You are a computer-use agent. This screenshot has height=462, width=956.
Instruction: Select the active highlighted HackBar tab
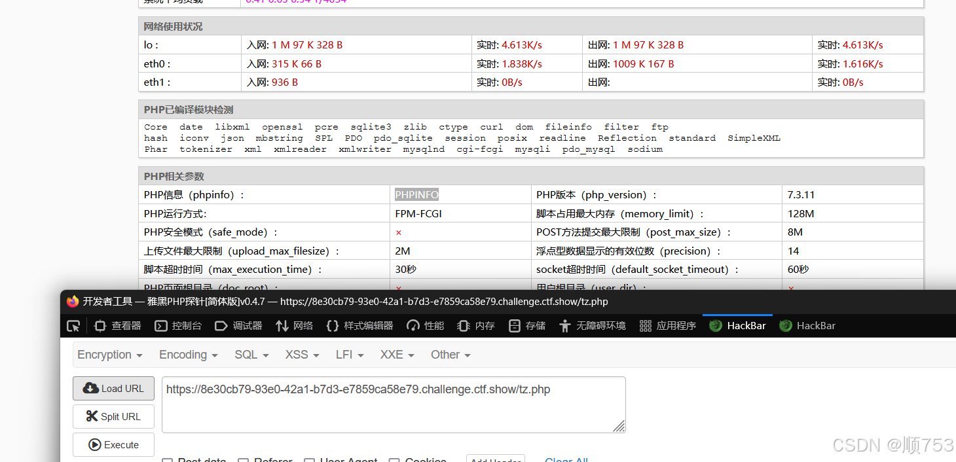click(x=737, y=326)
